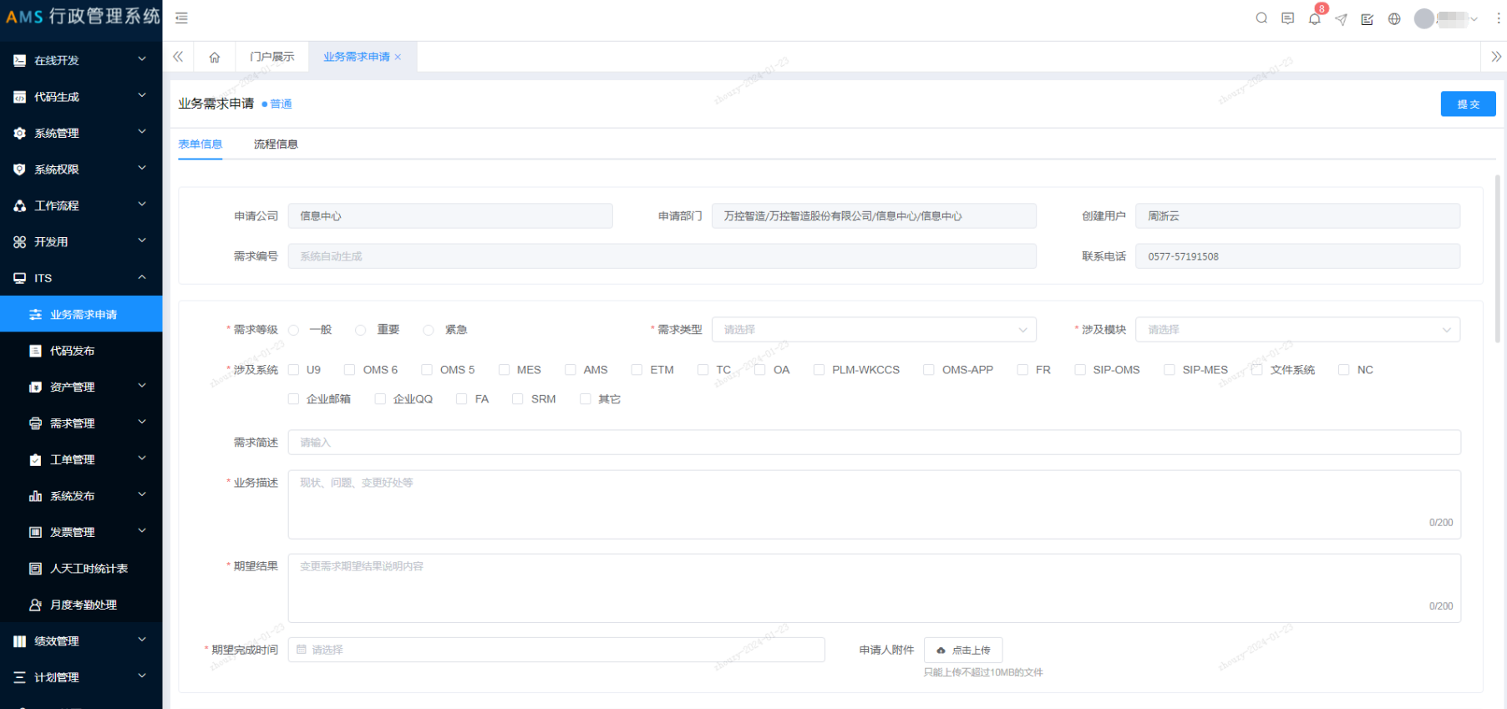Switch to the 表单信息 tab
This screenshot has width=1507, height=709.
(x=200, y=144)
